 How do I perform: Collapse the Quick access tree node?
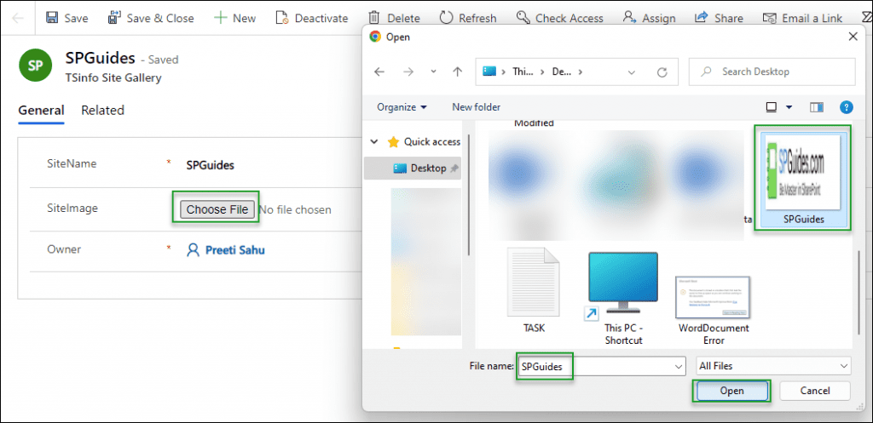click(x=374, y=142)
